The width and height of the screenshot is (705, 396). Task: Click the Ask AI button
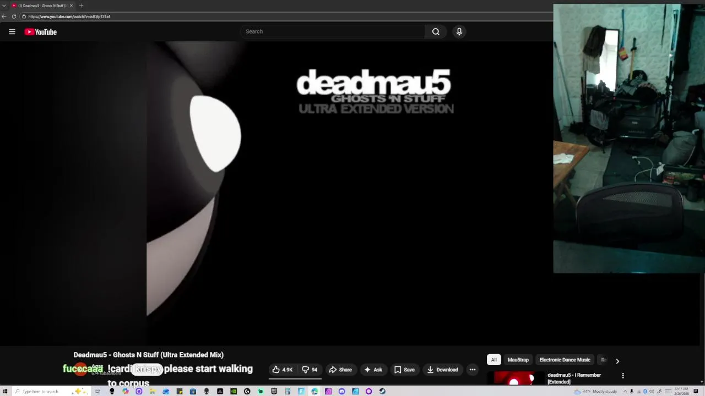click(x=373, y=370)
